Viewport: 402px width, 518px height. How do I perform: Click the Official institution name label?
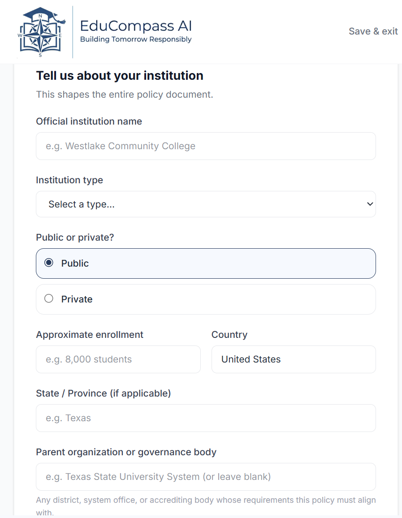click(89, 121)
